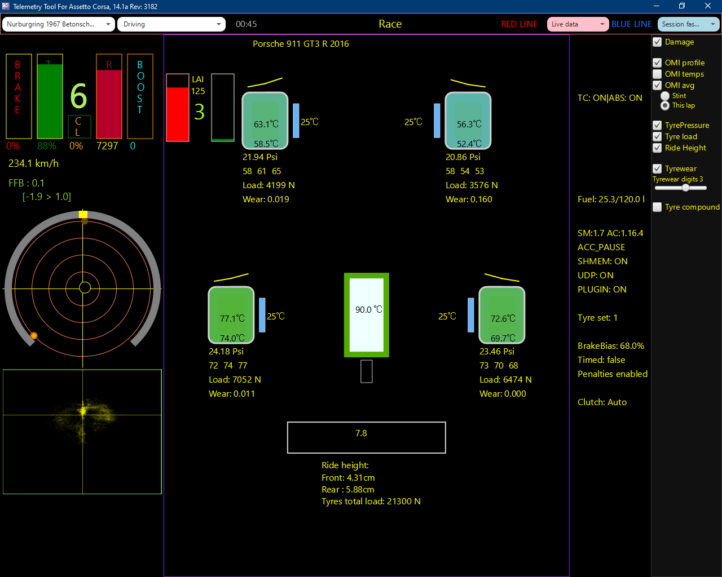Click the rear-left tyre graphic at 77.1°C
The width and height of the screenshot is (722, 577).
pos(231,315)
